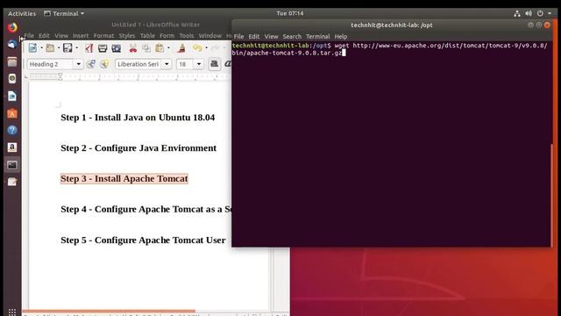Toggle Print Preview icon in Writer
The height and width of the screenshot is (316, 561).
pyautogui.click(x=117, y=48)
